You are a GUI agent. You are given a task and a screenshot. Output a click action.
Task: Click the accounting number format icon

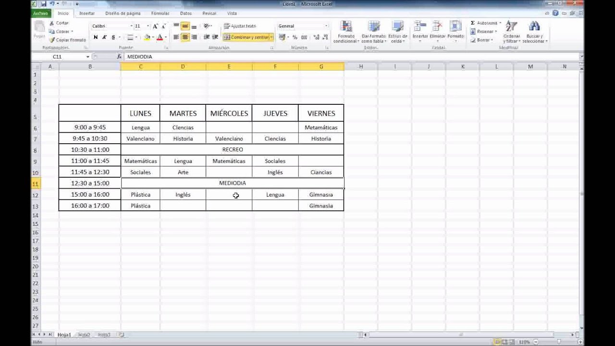point(282,37)
